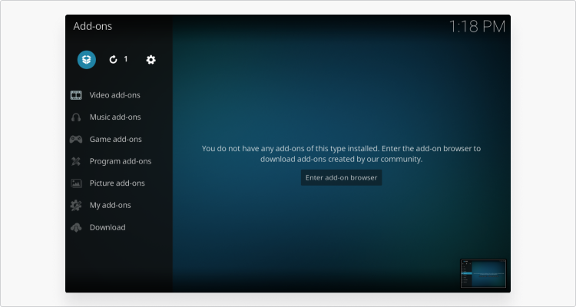Click the preview thumbnail in corner
Image resolution: width=576 pixels, height=307 pixels.
[x=483, y=273]
